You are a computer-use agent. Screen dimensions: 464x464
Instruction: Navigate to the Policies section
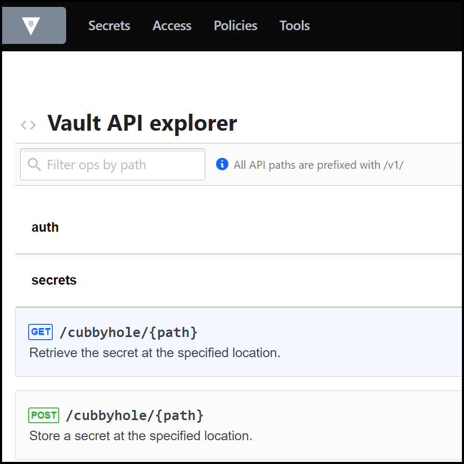tap(235, 25)
